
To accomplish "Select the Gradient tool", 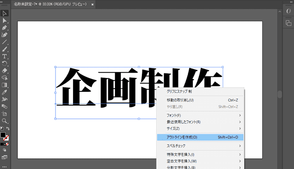I will click(x=4, y=85).
